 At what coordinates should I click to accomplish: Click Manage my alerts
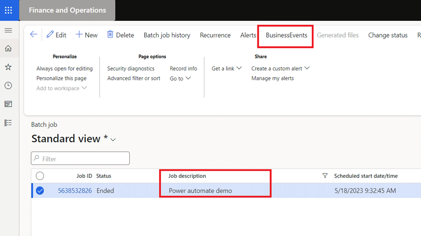[x=272, y=78]
